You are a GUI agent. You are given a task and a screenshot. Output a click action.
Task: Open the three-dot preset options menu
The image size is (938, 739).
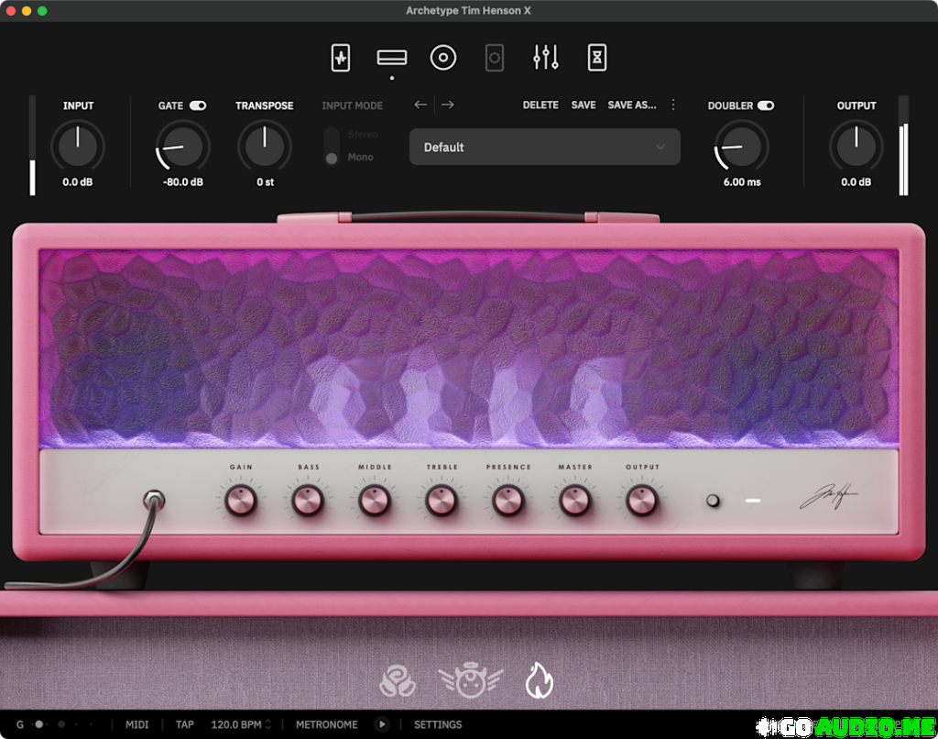coord(673,105)
